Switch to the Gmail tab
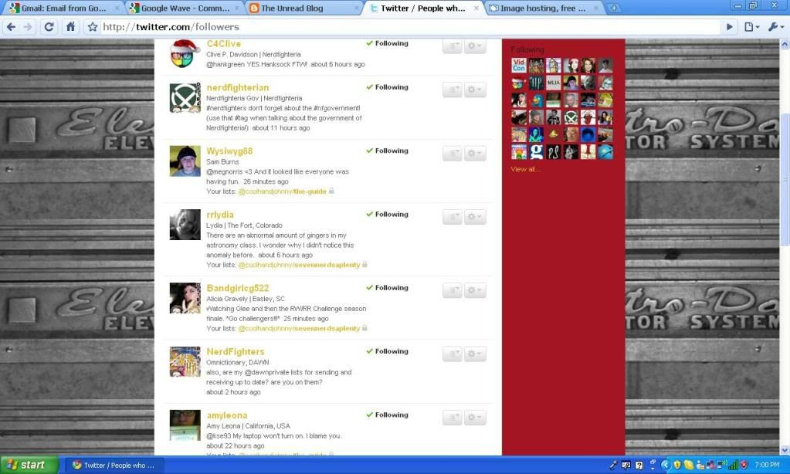 (x=63, y=8)
